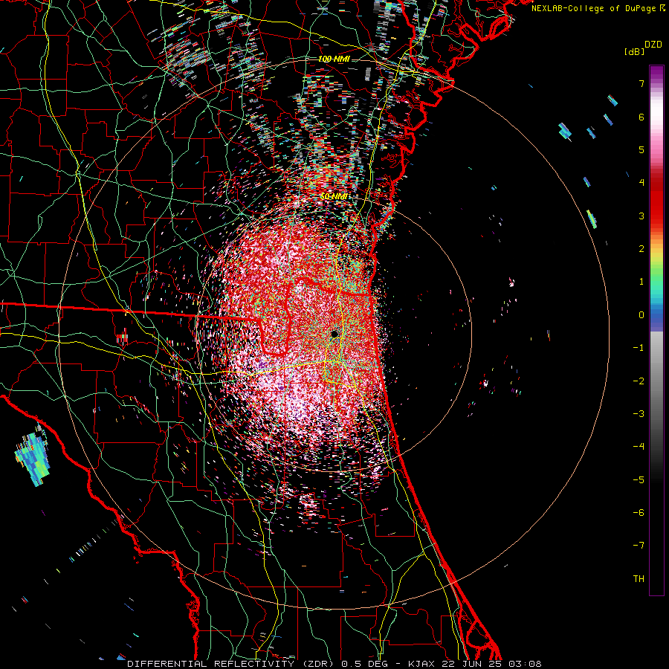Select the 1 value on the scale
669x669 pixels.
[x=641, y=281]
